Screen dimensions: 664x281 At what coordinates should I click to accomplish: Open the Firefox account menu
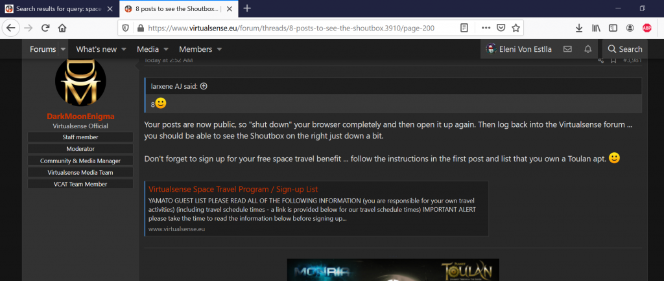[x=630, y=28]
